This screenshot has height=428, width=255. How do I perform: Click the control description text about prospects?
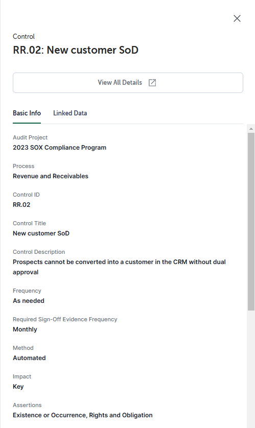click(119, 267)
